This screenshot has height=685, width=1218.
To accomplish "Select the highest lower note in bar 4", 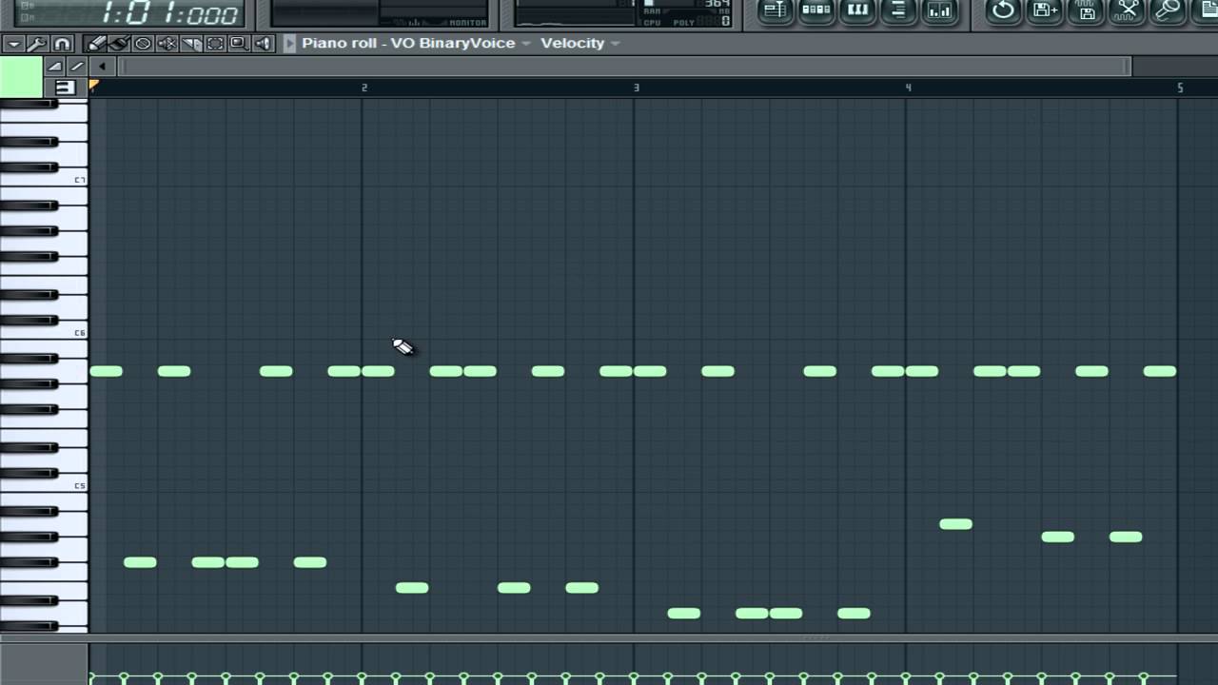I will click(x=956, y=524).
